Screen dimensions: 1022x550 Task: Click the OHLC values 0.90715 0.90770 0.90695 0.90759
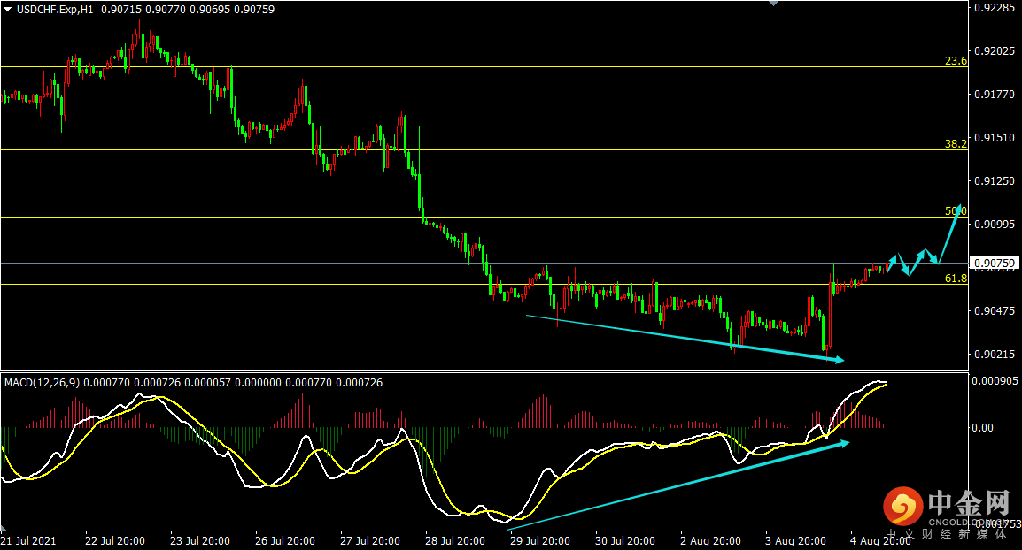[188, 10]
